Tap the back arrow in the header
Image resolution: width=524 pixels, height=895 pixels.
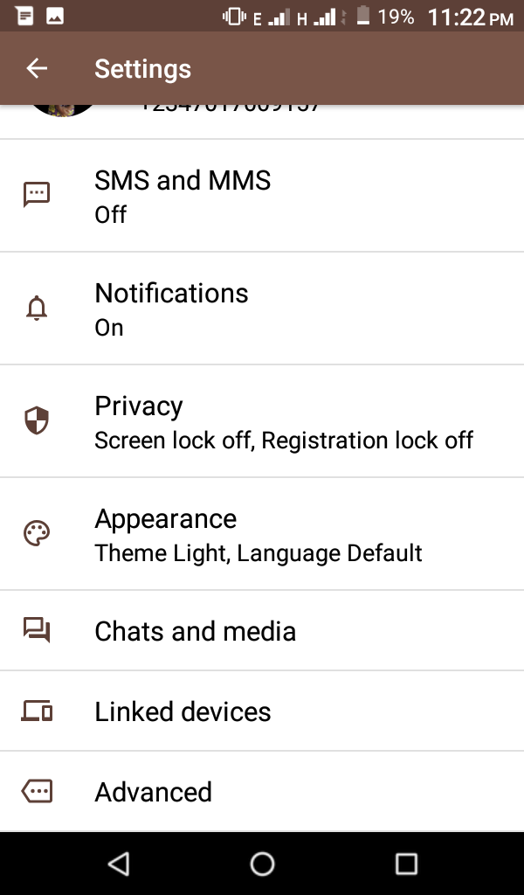[x=36, y=68]
